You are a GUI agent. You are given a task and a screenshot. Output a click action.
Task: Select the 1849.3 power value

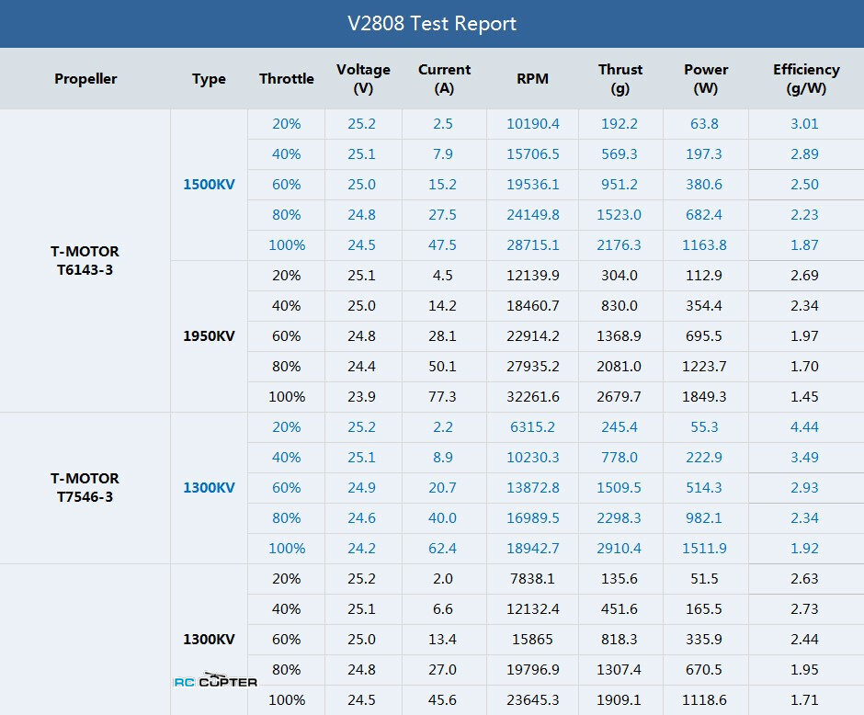(706, 397)
